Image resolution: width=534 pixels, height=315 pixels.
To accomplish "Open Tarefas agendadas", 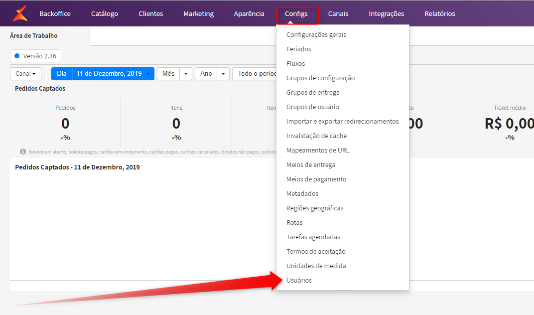I will [313, 237].
